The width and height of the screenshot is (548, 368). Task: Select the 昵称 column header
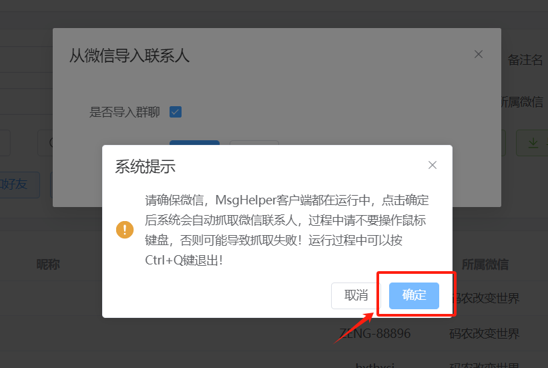click(x=48, y=264)
